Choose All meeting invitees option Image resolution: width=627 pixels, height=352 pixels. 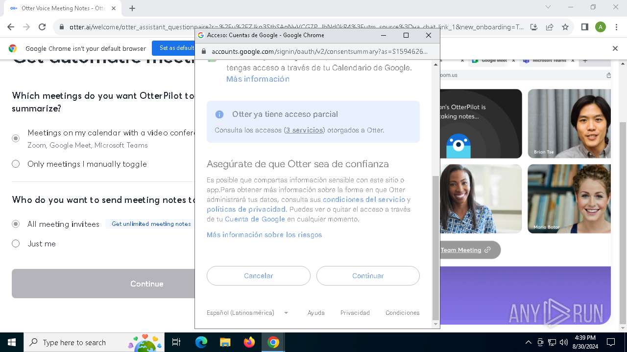(x=16, y=223)
